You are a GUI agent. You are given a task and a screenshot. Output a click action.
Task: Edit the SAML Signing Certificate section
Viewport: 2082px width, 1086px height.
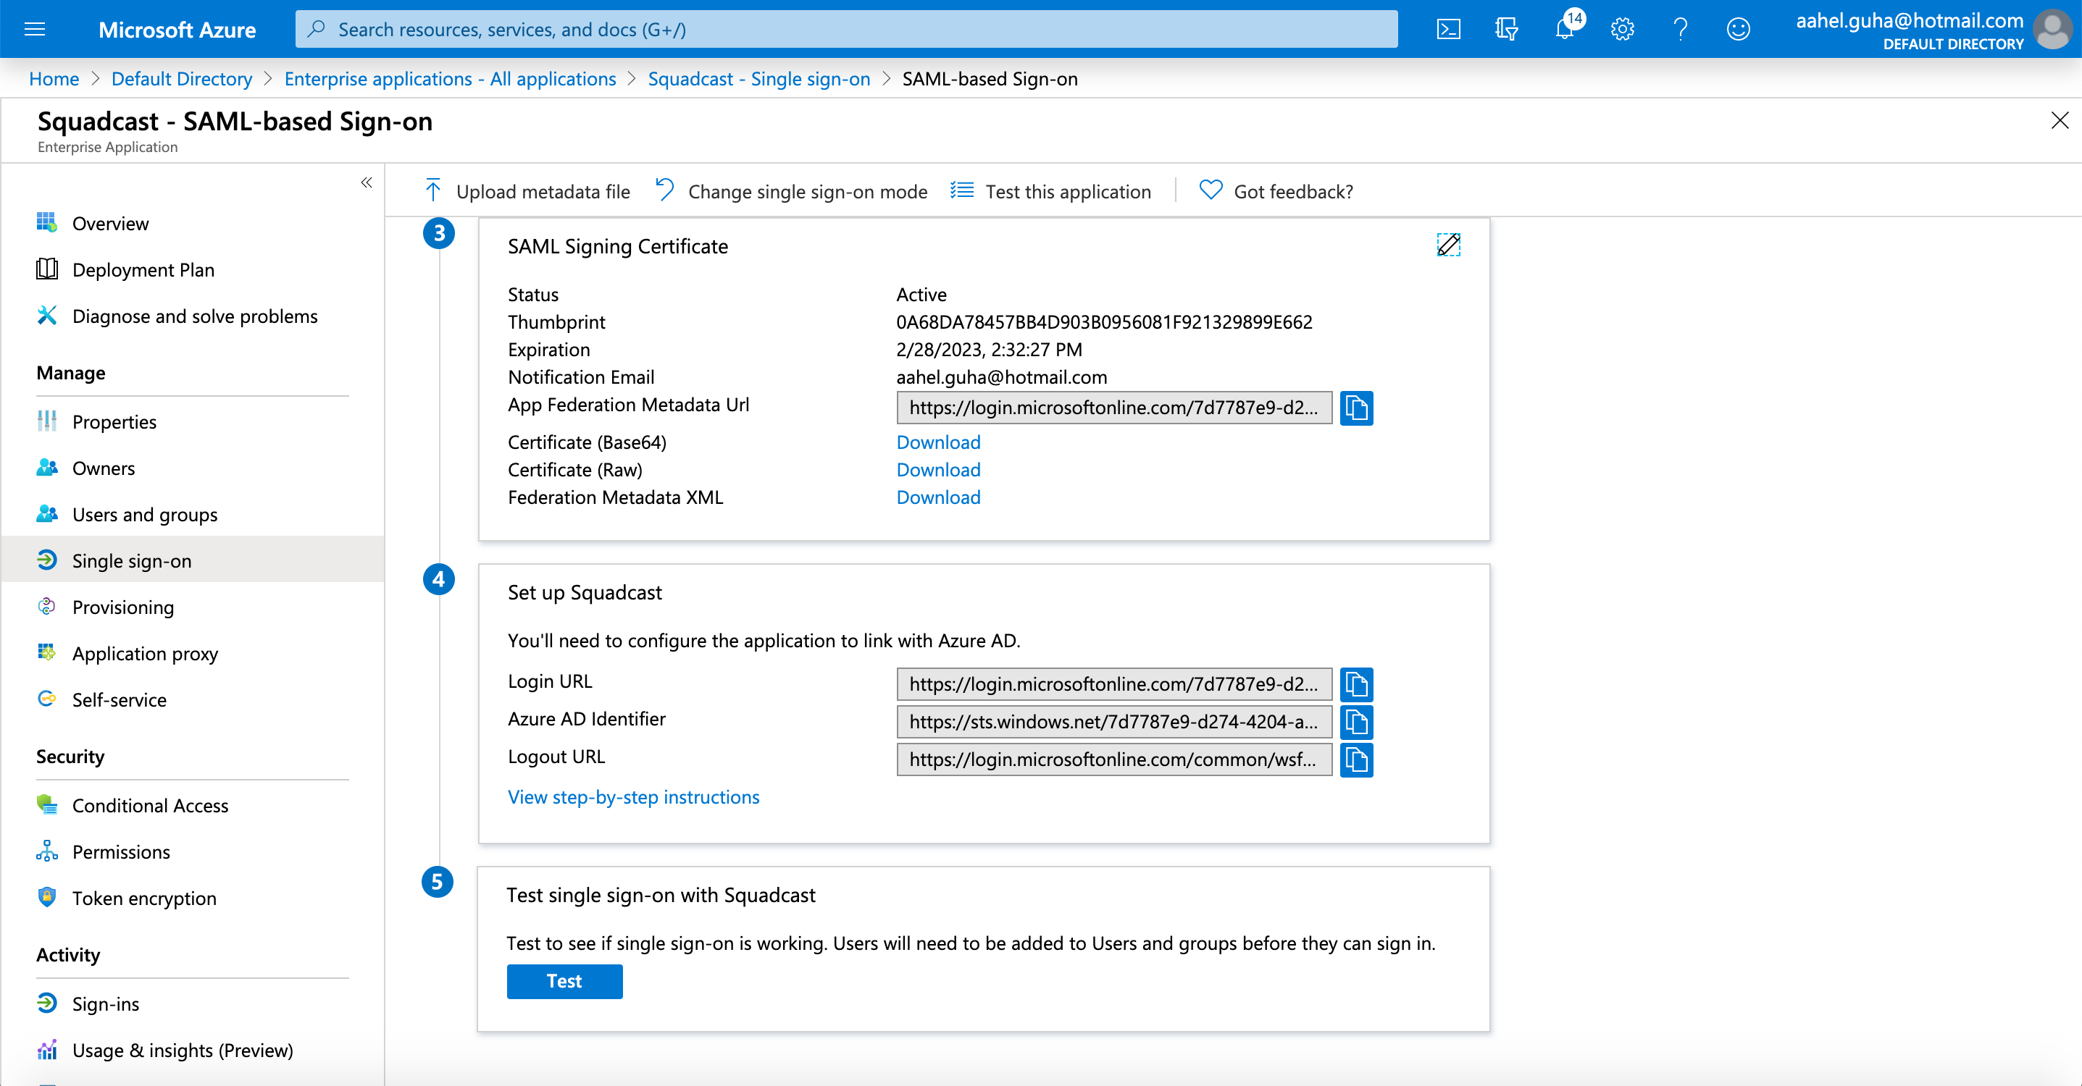(x=1447, y=245)
